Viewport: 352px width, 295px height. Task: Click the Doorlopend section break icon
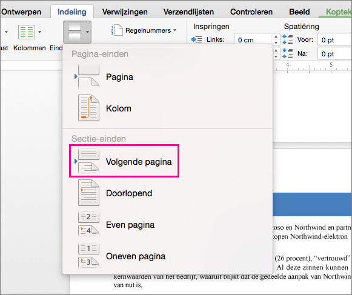point(88,193)
